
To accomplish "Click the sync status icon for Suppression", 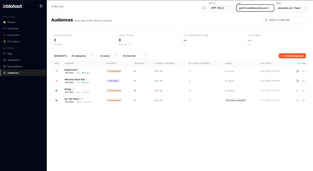I will point(57,71).
